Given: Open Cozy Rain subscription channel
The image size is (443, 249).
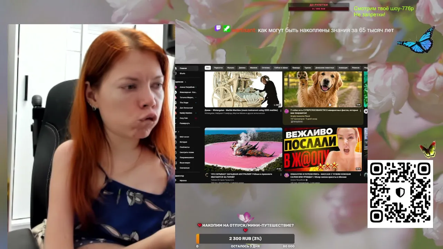Looking at the screenshot, I should coord(187,118).
